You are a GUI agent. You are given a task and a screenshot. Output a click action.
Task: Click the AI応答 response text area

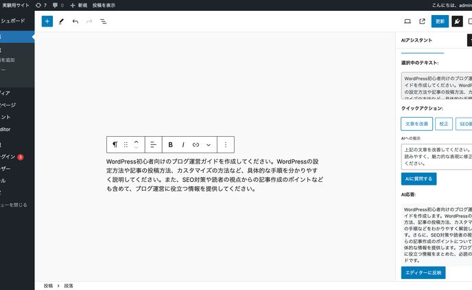click(x=436, y=235)
